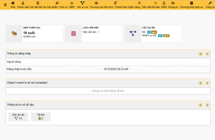
Task: Click move handle on Oldest 5 event box
Action: [200, 83]
